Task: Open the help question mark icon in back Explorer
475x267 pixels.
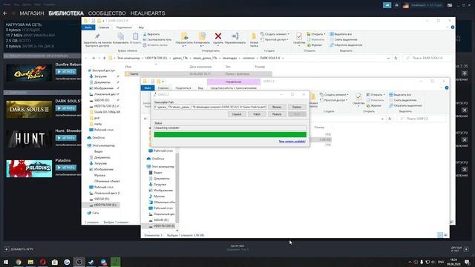Action: click(x=453, y=27)
